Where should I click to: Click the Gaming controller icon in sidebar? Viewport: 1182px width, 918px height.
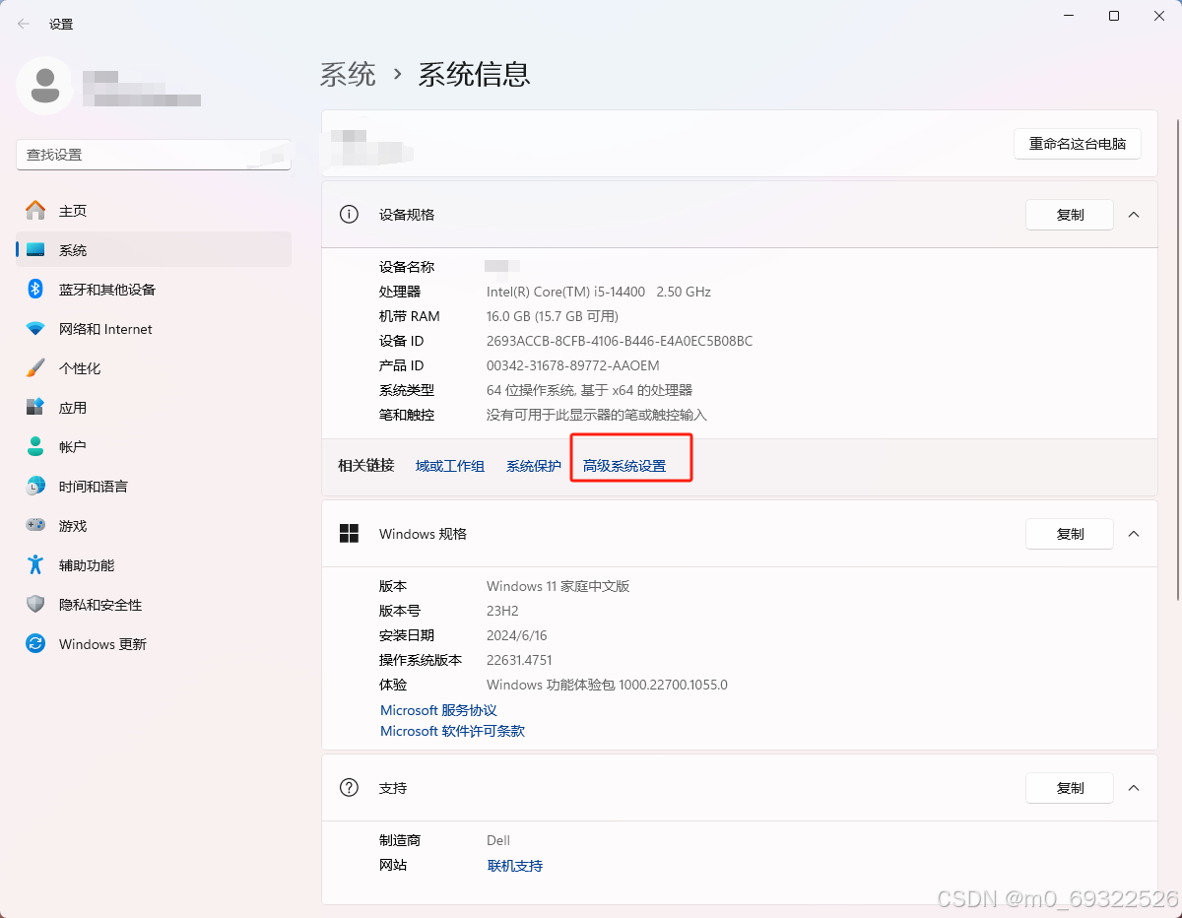click(x=35, y=526)
